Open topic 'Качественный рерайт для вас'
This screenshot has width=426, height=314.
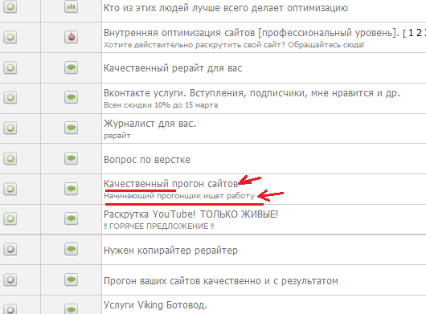point(173,68)
